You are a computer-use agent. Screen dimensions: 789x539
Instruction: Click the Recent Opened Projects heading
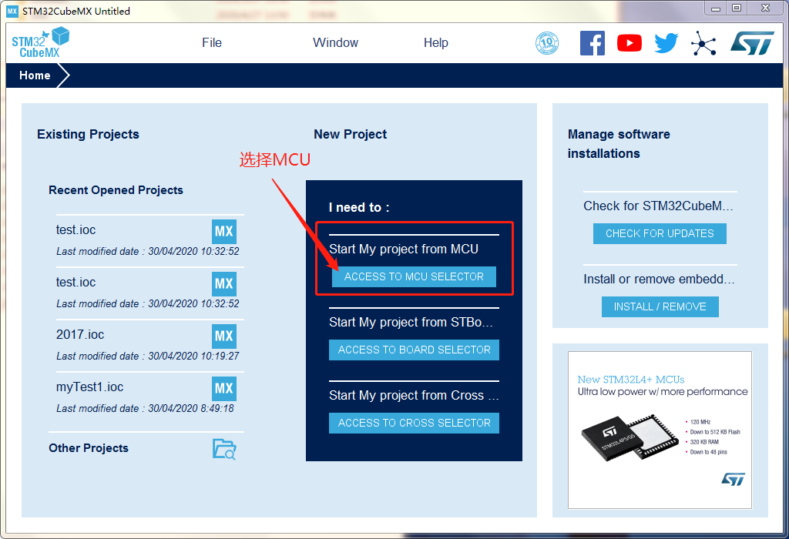coord(116,190)
